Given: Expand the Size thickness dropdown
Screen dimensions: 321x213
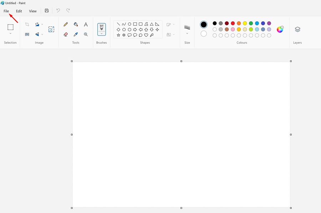Looking at the screenshot, I should 187,34.
